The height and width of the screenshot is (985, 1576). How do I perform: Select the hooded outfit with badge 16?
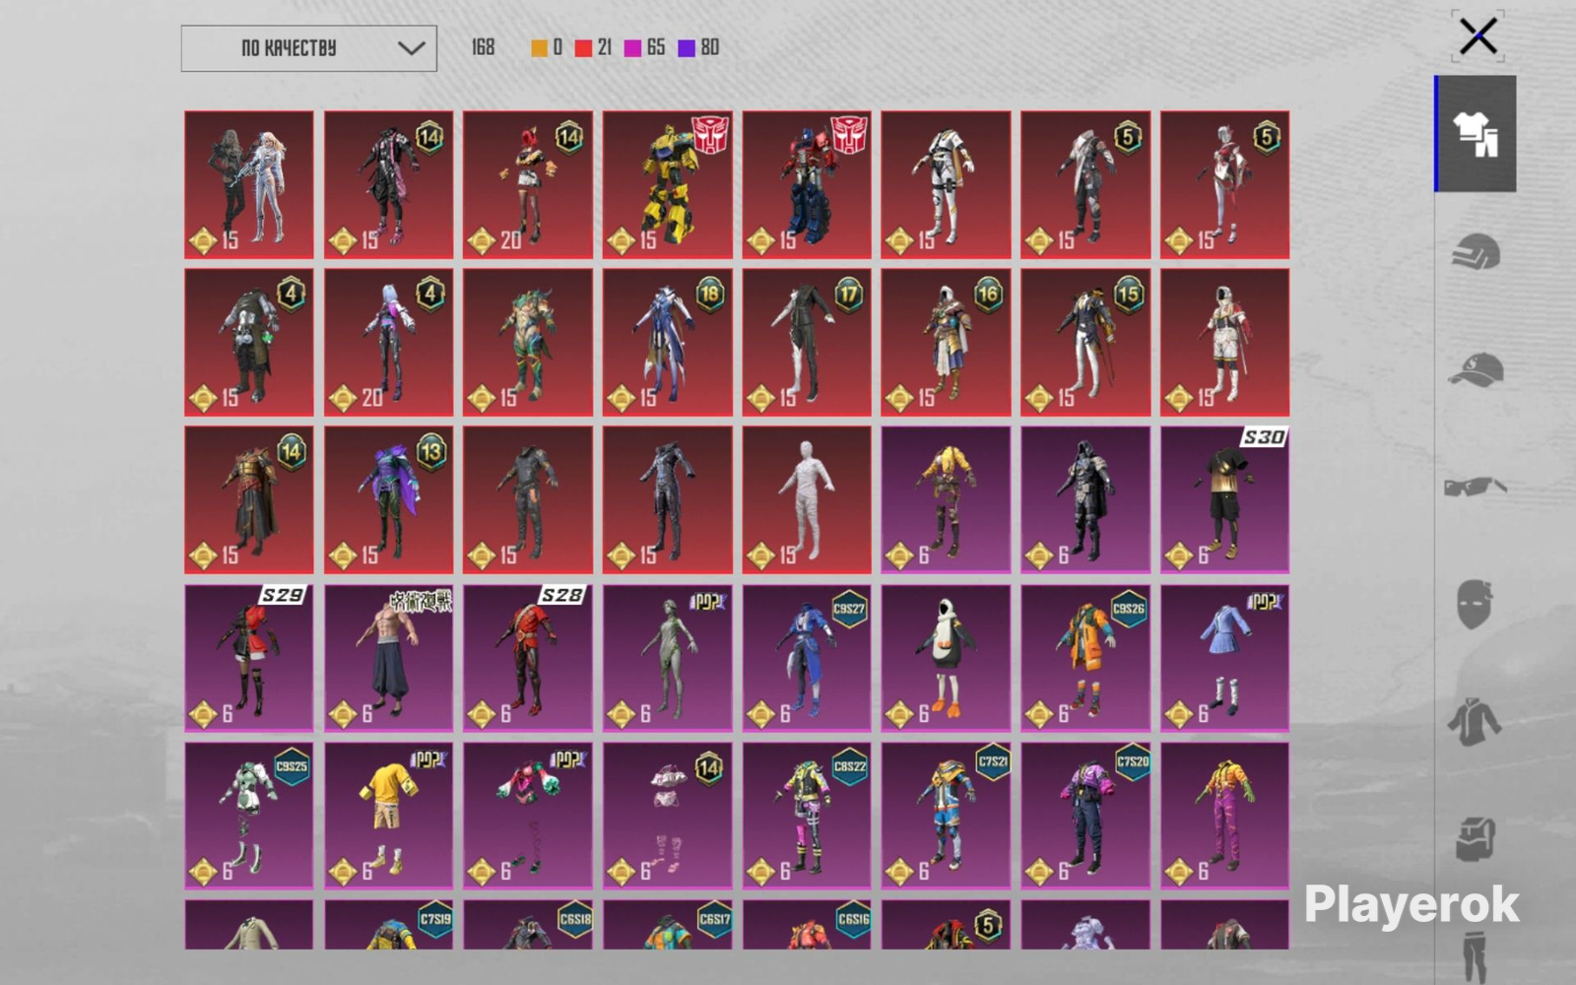pos(946,343)
